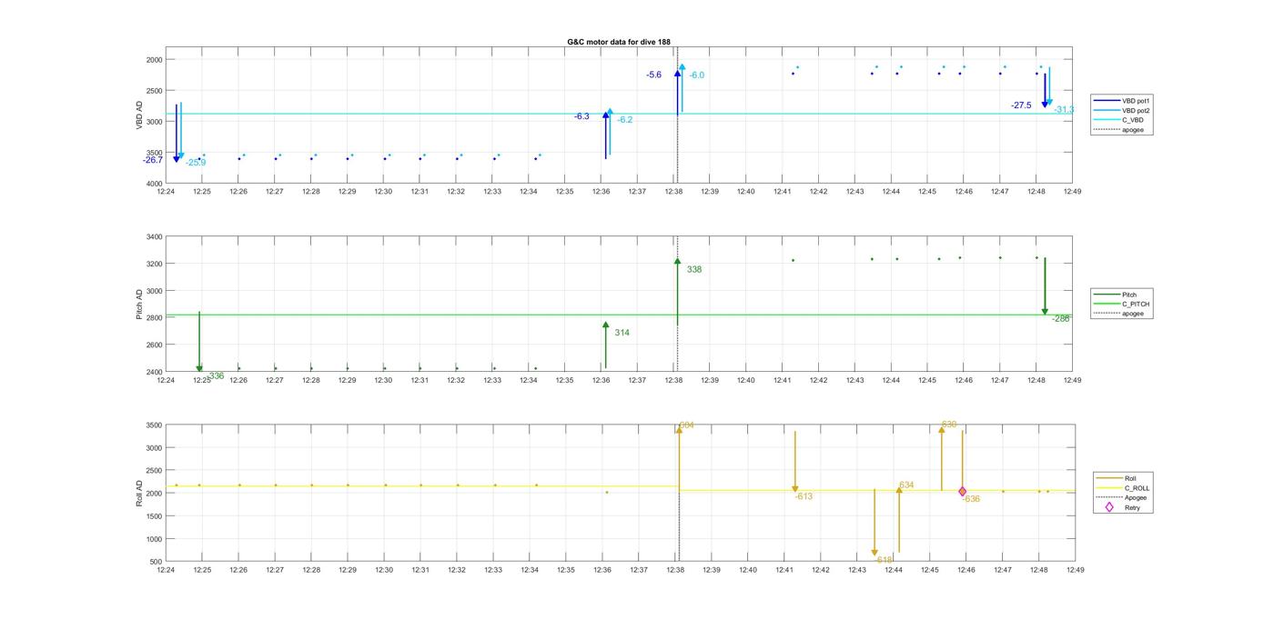This screenshot has width=1274, height=630.
Task: Click the '-636' roll data label
Action: pyautogui.click(x=971, y=499)
